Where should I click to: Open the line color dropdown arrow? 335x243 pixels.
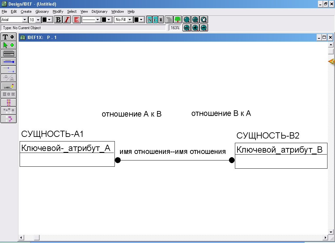109,20
